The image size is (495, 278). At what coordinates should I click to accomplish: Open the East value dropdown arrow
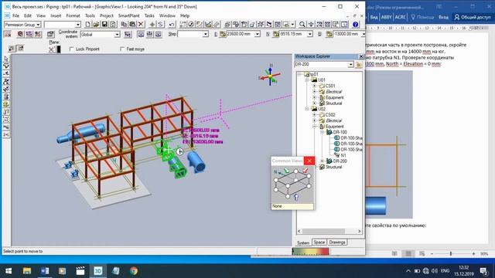(x=258, y=34)
